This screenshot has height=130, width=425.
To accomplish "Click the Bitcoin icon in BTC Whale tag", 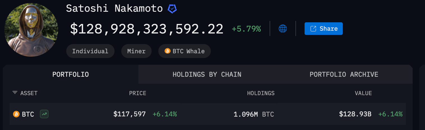I will [x=168, y=51].
